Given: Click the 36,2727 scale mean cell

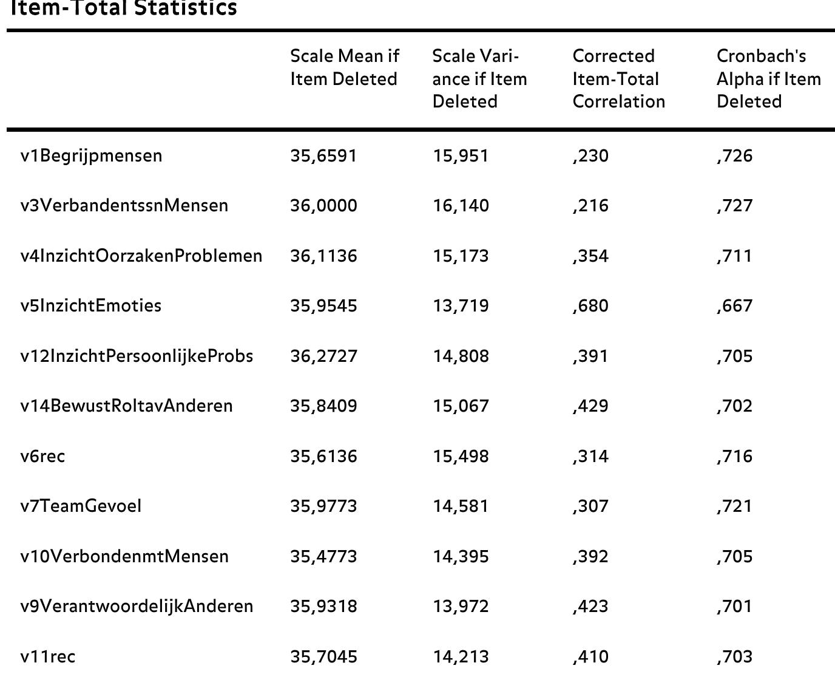Looking at the screenshot, I should tap(323, 356).
